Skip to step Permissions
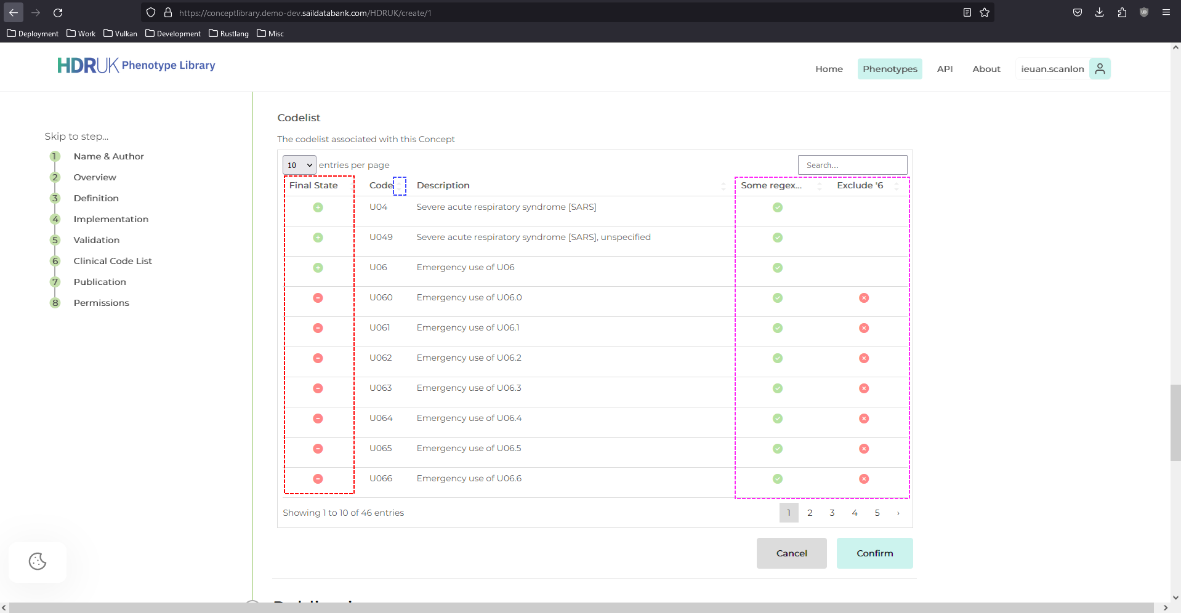 [102, 303]
